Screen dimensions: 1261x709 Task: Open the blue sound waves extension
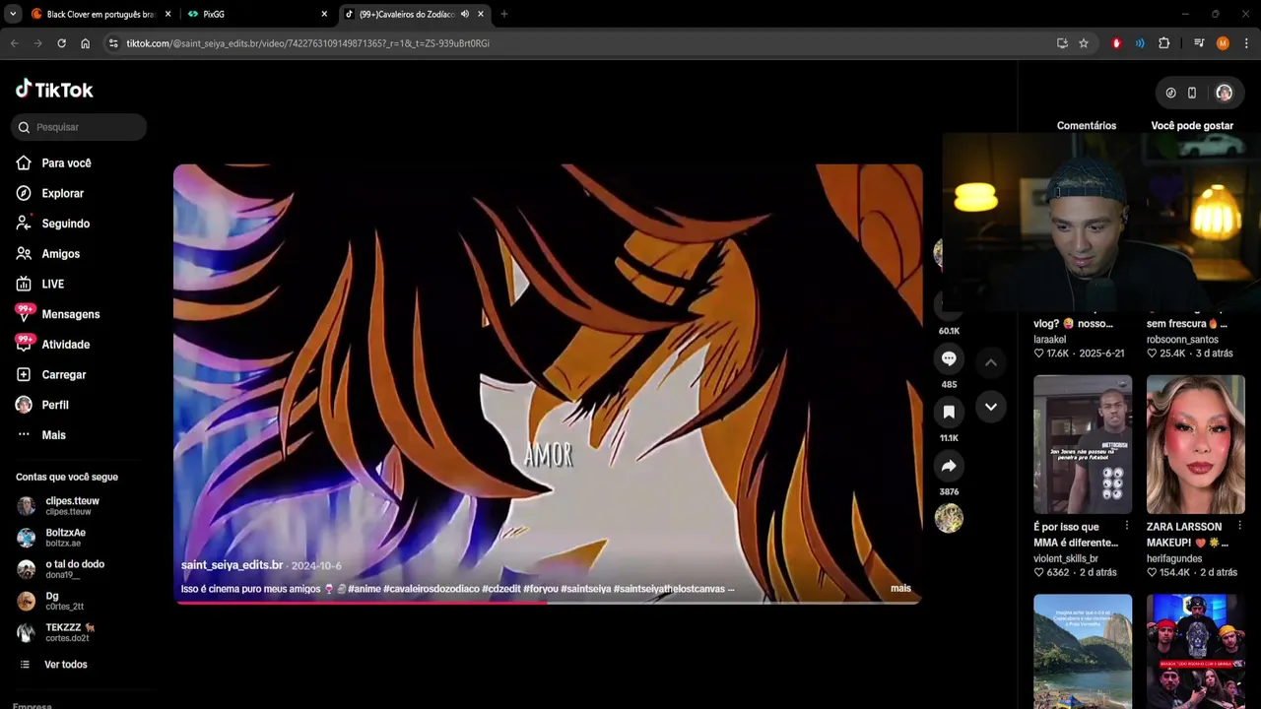point(1140,43)
